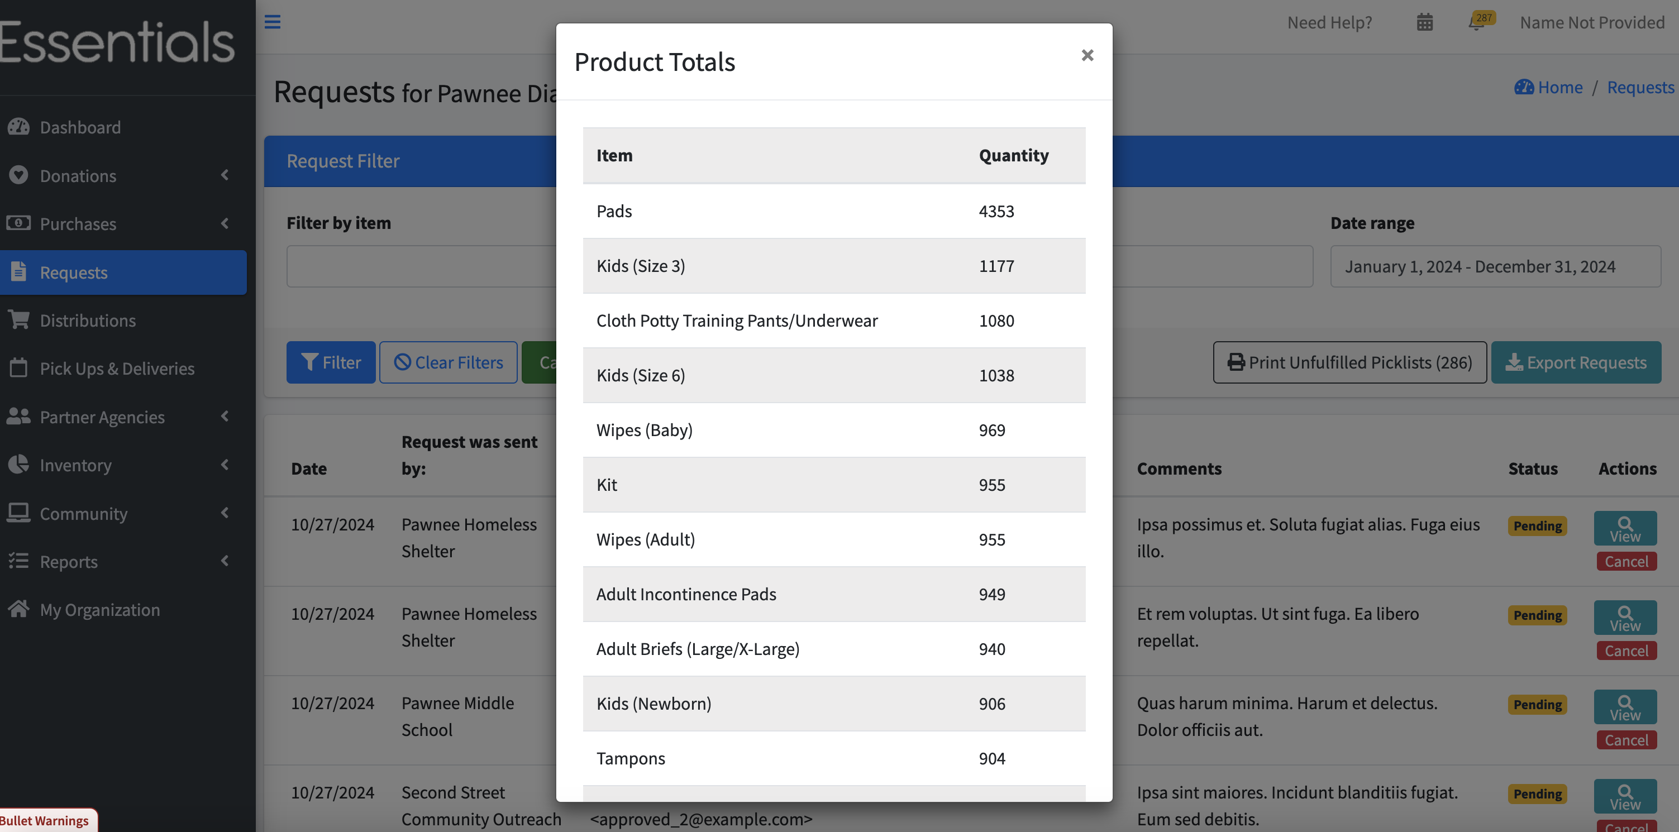Viewport: 1679px width, 832px height.
Task: Click the Need Help? link
Action: (1330, 23)
